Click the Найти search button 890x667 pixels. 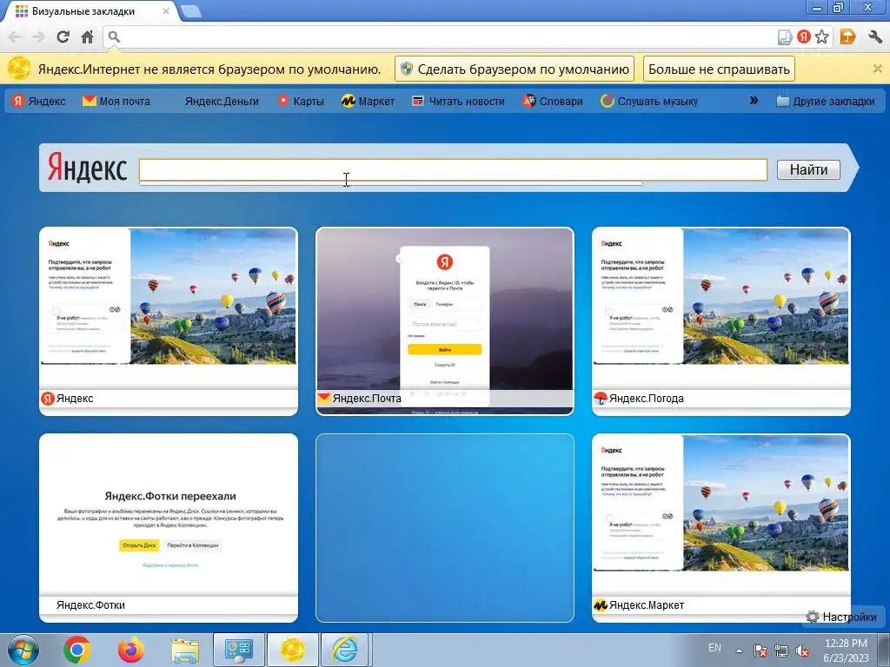tap(808, 169)
